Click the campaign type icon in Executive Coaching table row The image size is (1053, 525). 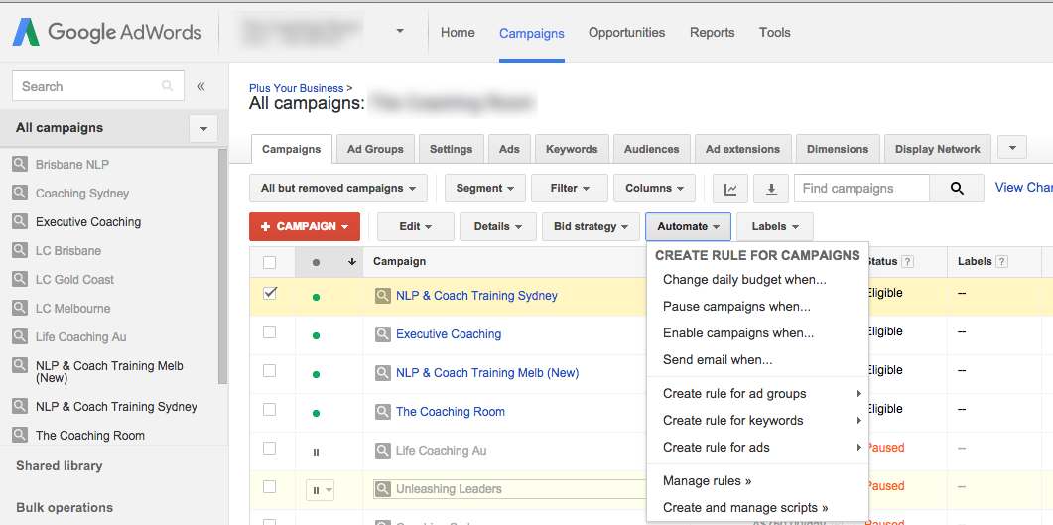[382, 334]
